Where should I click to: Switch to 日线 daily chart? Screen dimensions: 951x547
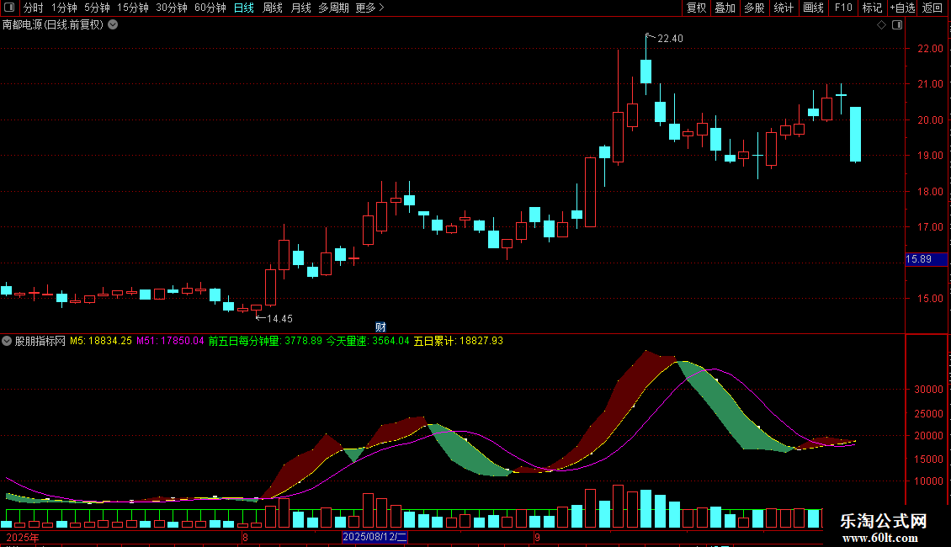[x=244, y=8]
